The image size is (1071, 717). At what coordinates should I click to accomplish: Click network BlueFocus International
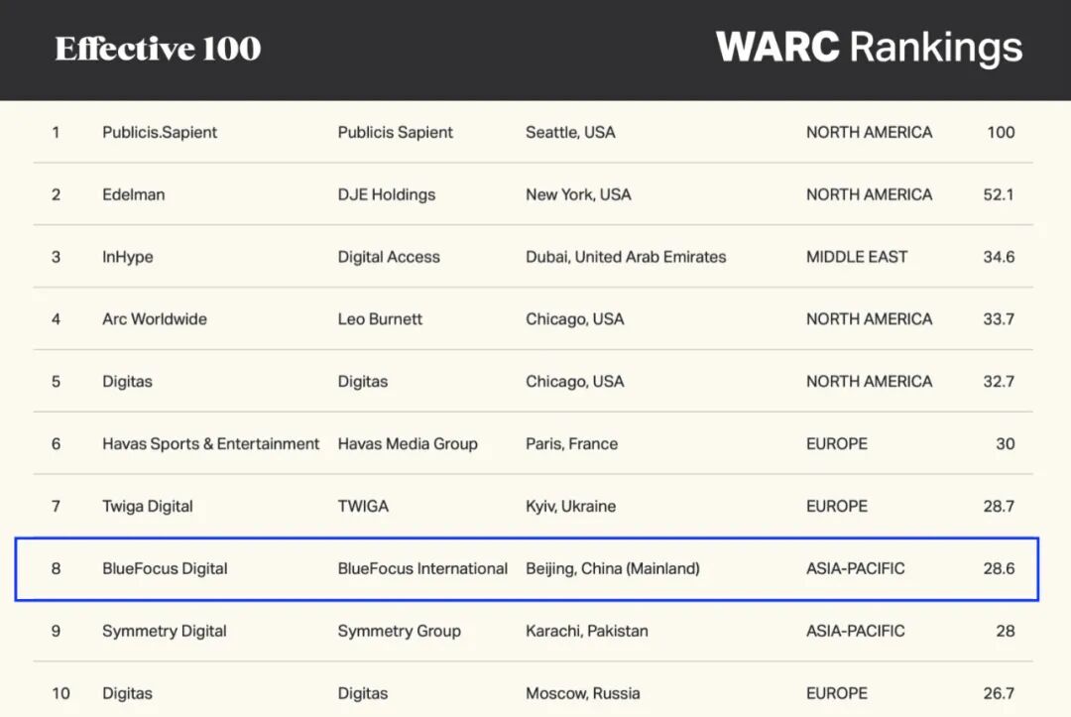click(x=422, y=569)
